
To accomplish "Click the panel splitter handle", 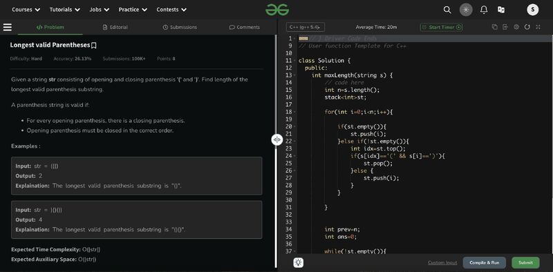I will point(277,140).
